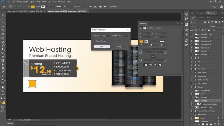Click the Stroke swatch in options bar

coord(43,7)
